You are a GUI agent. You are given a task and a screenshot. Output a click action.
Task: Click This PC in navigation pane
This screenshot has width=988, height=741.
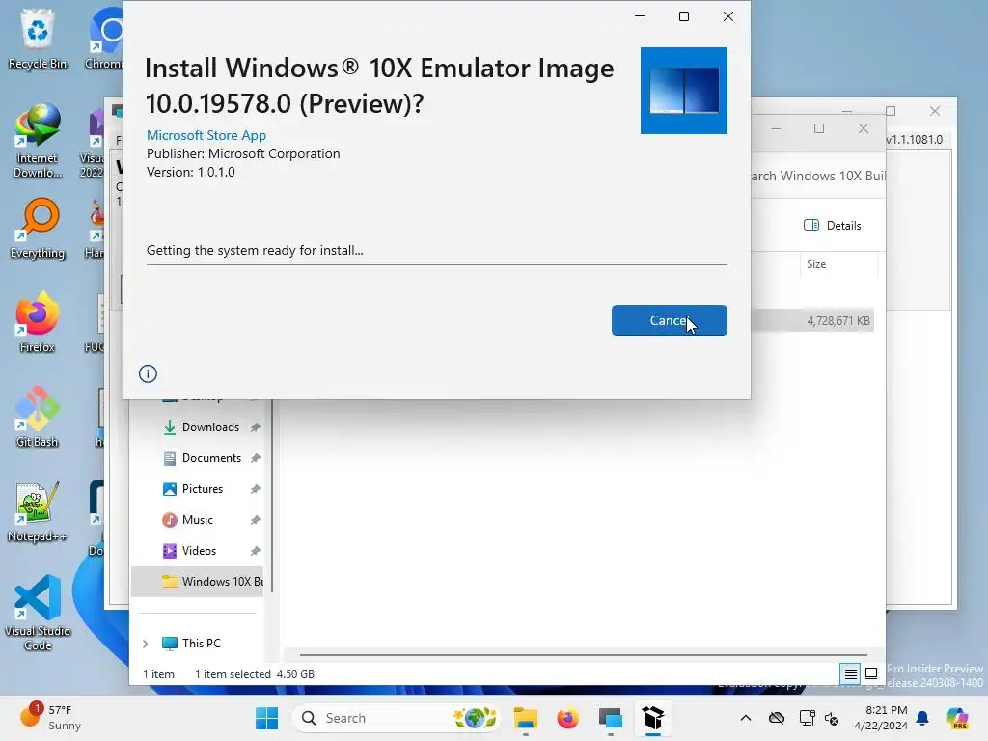pyautogui.click(x=201, y=644)
